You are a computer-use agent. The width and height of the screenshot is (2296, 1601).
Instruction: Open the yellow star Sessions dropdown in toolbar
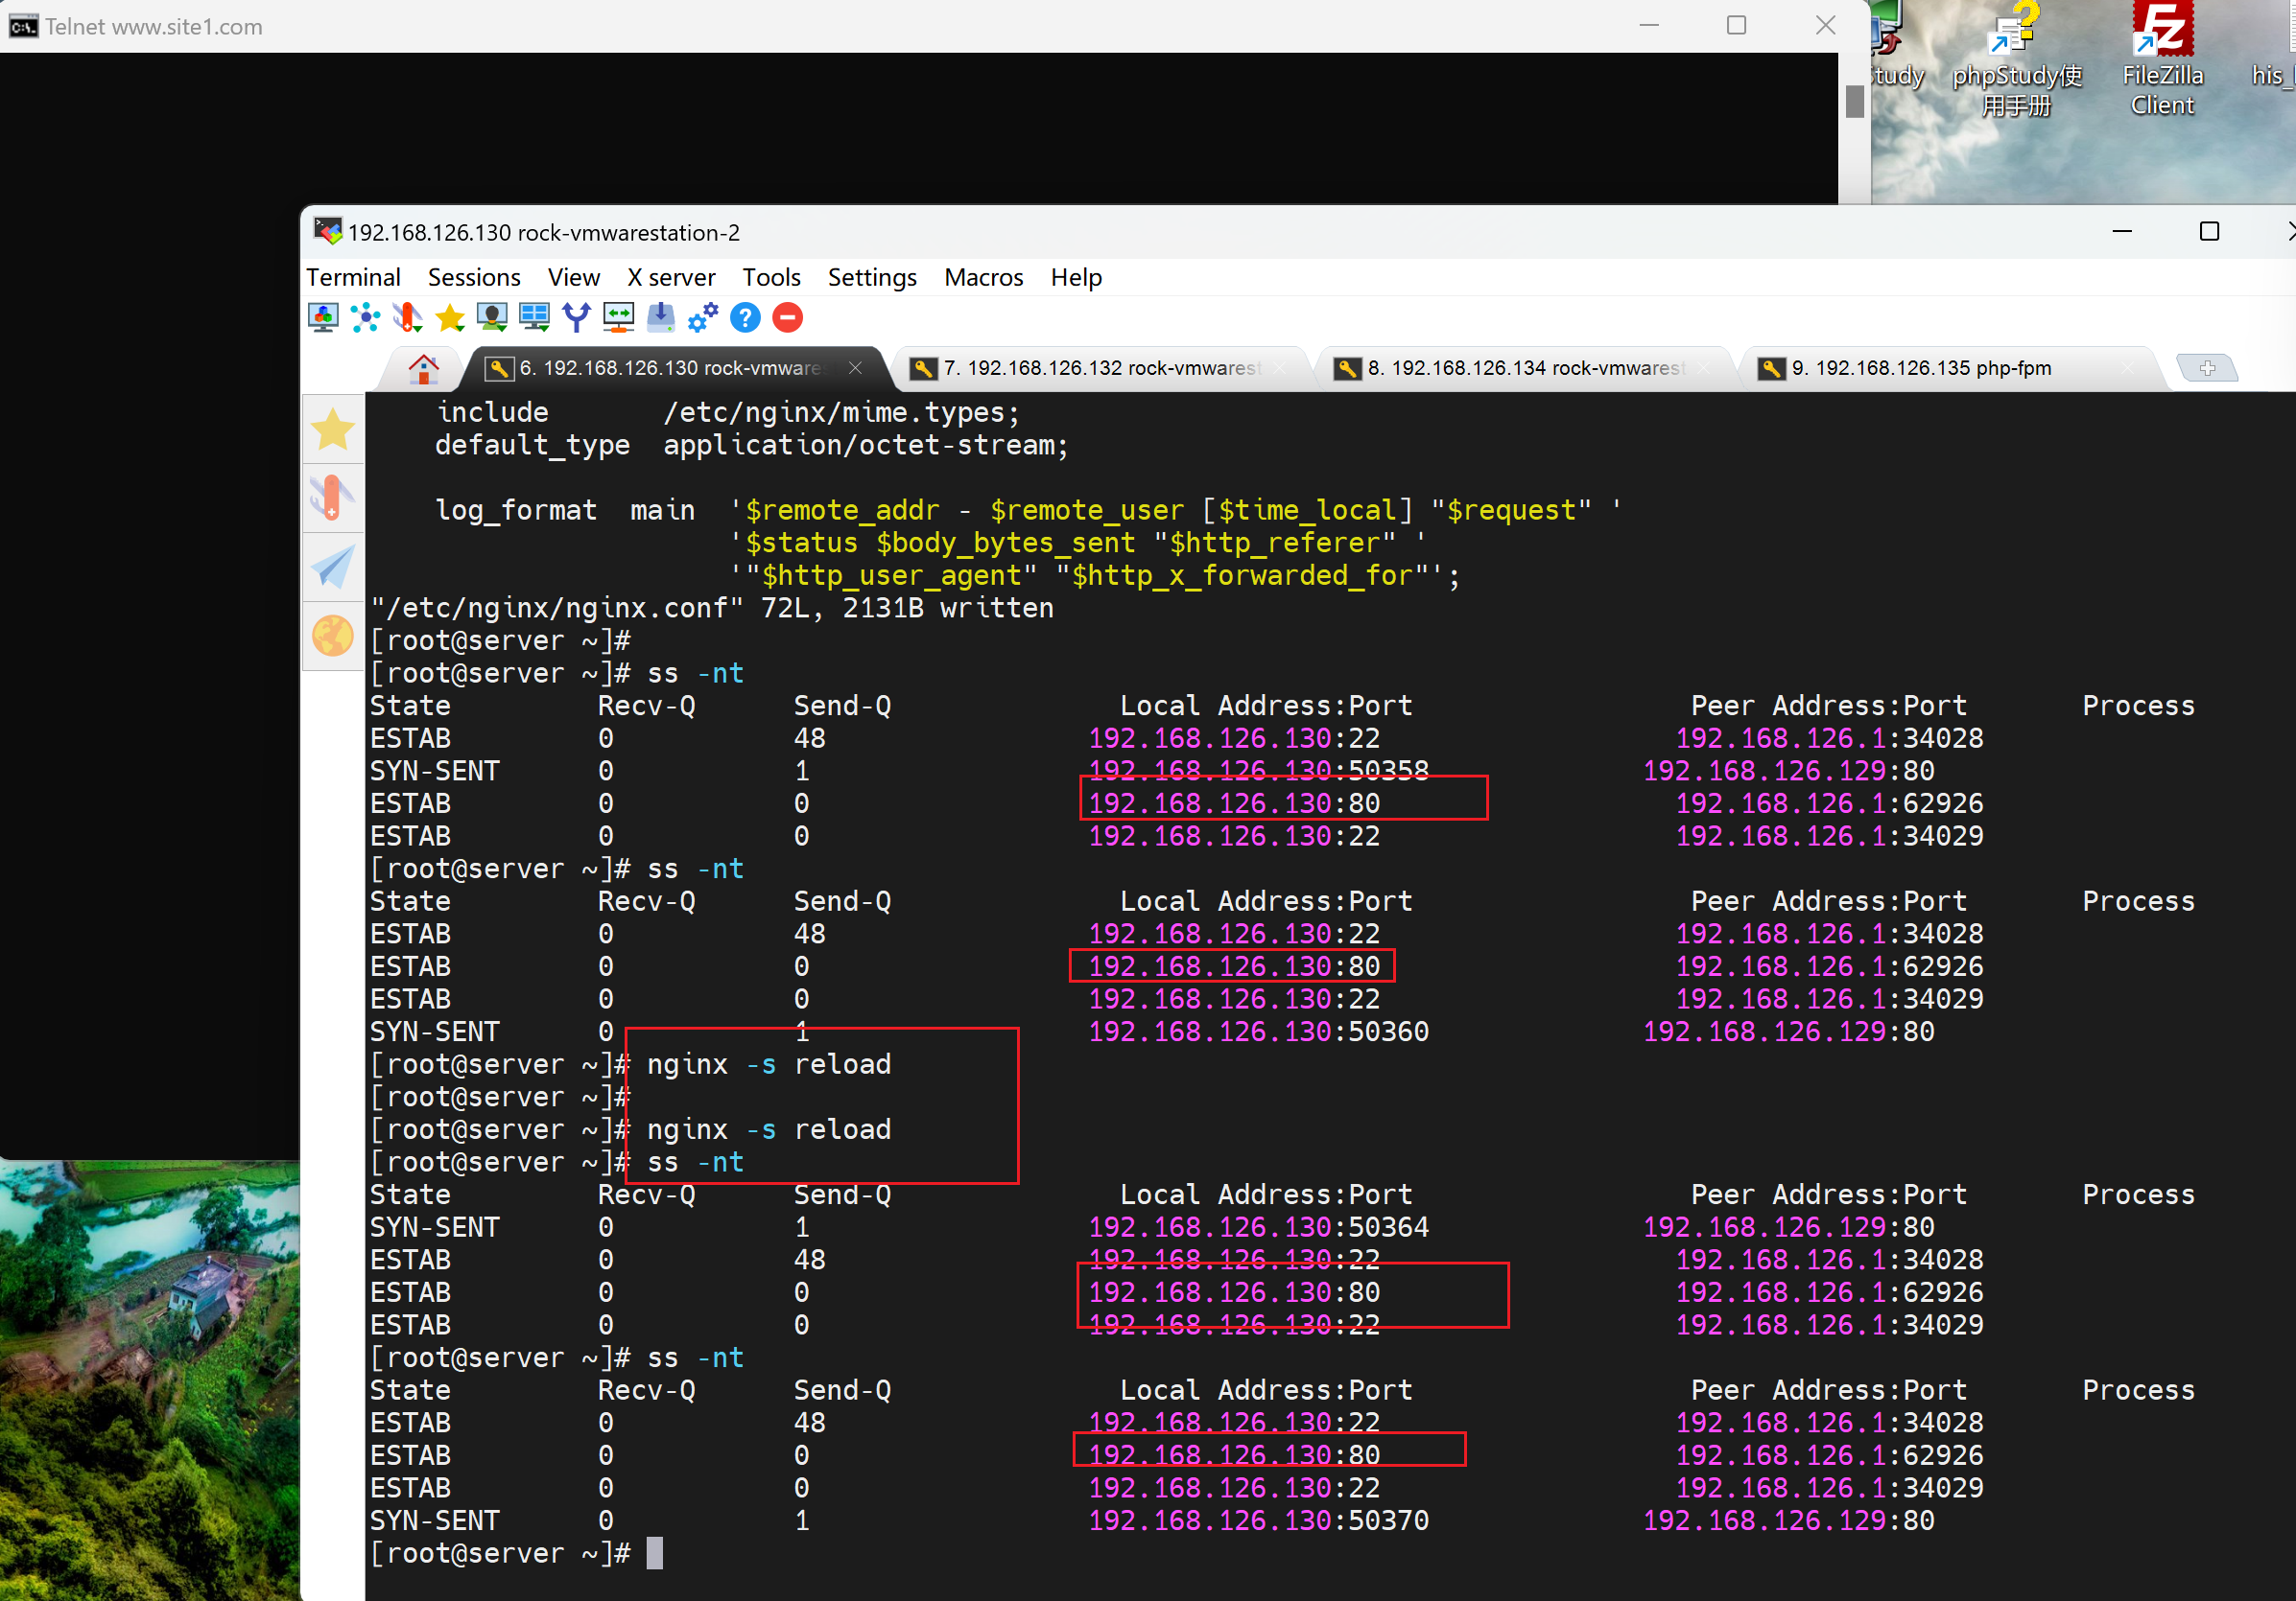[450, 317]
